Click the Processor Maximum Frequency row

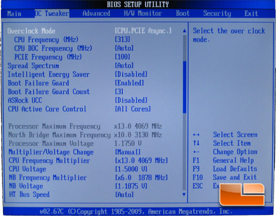(85, 126)
